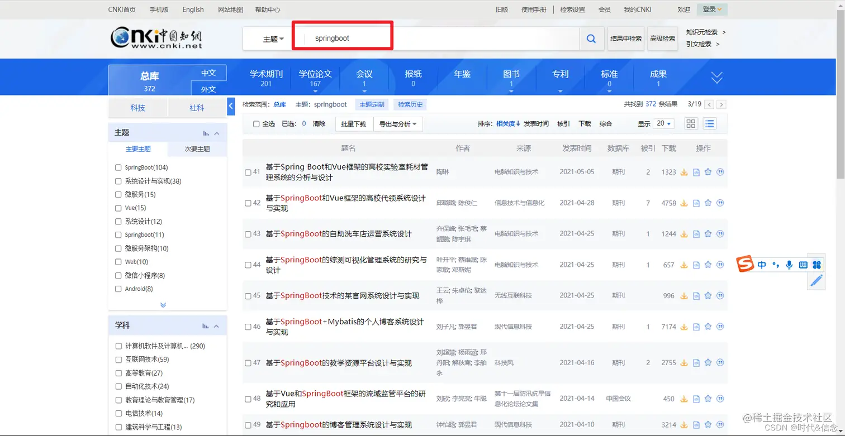Screen dimensions: 845x436
Task: Open the 登录 login dropdown
Action: 712,9
